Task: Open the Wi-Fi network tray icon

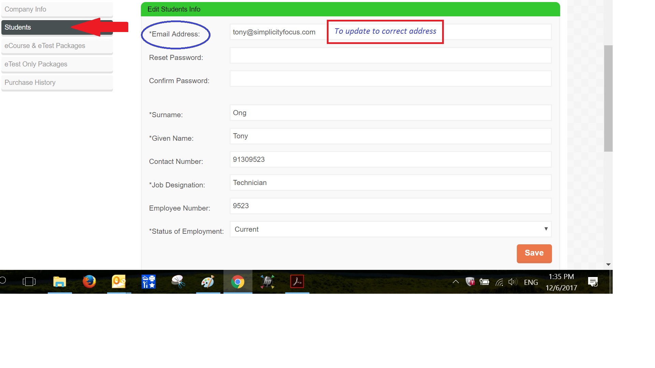Action: (x=499, y=282)
